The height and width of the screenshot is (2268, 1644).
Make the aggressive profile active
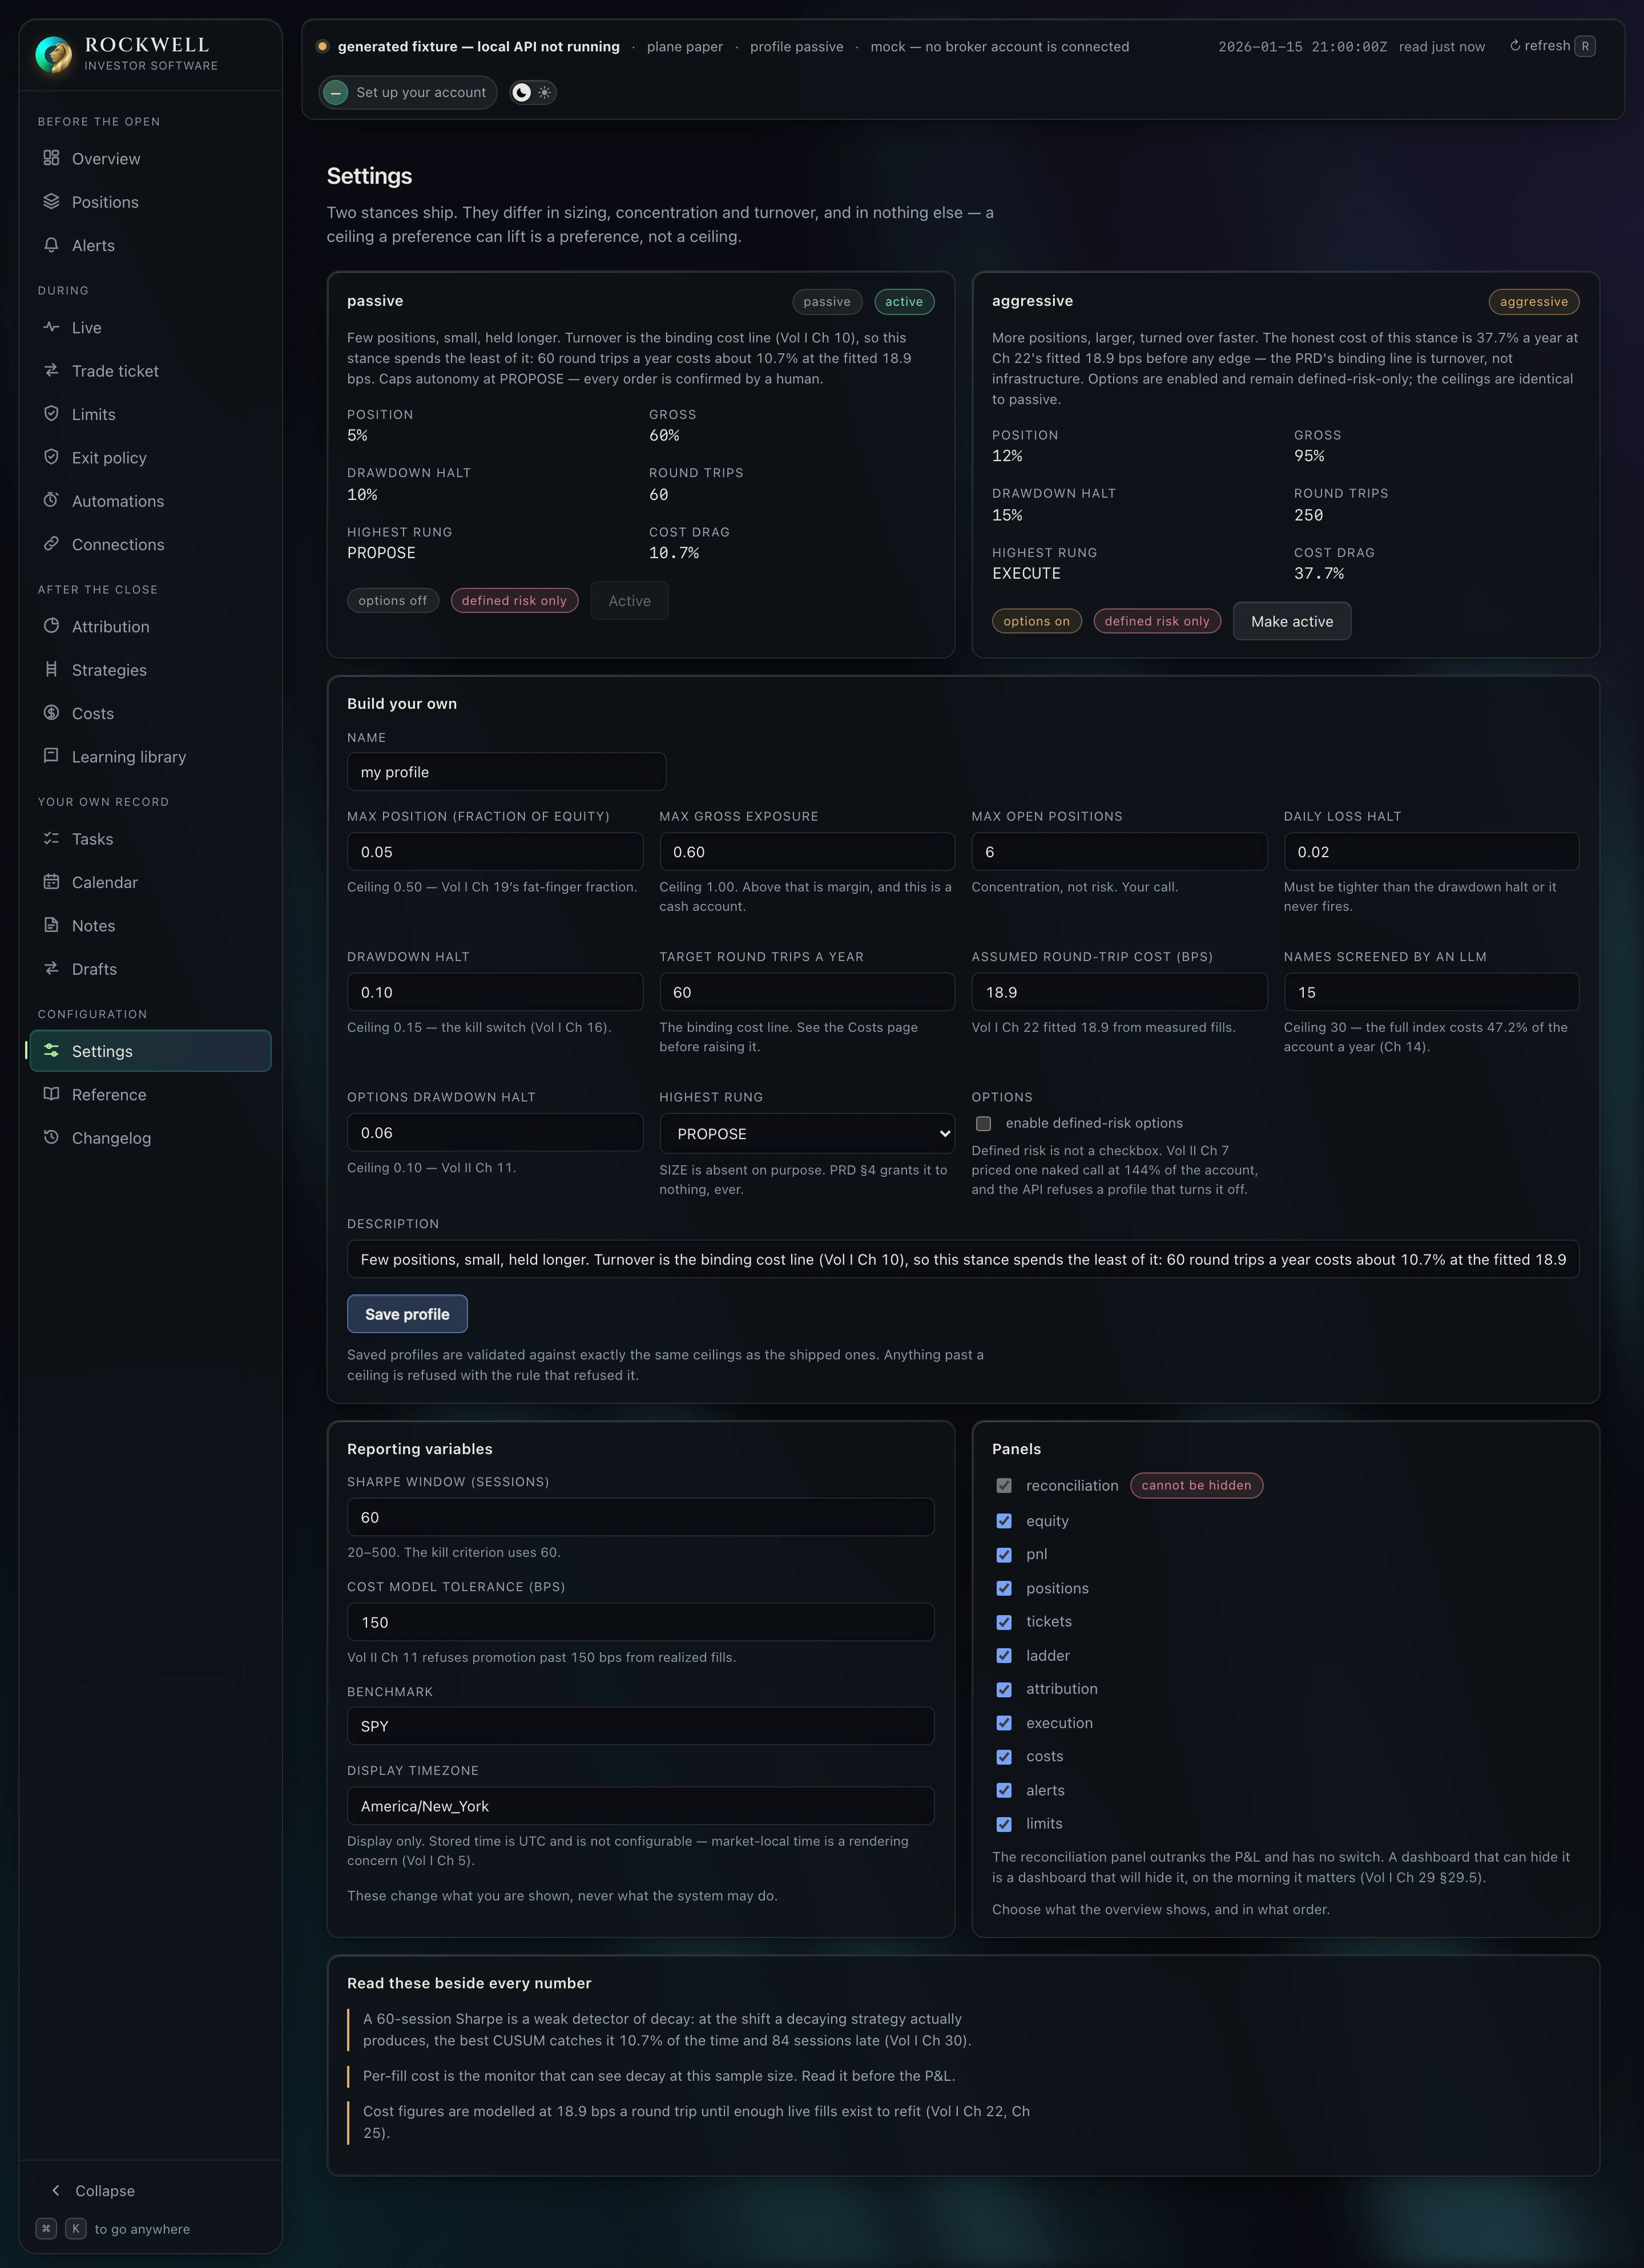click(x=1292, y=621)
